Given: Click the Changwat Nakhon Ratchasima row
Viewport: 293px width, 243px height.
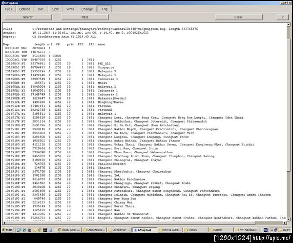Looking at the screenshot, I should [75, 179].
